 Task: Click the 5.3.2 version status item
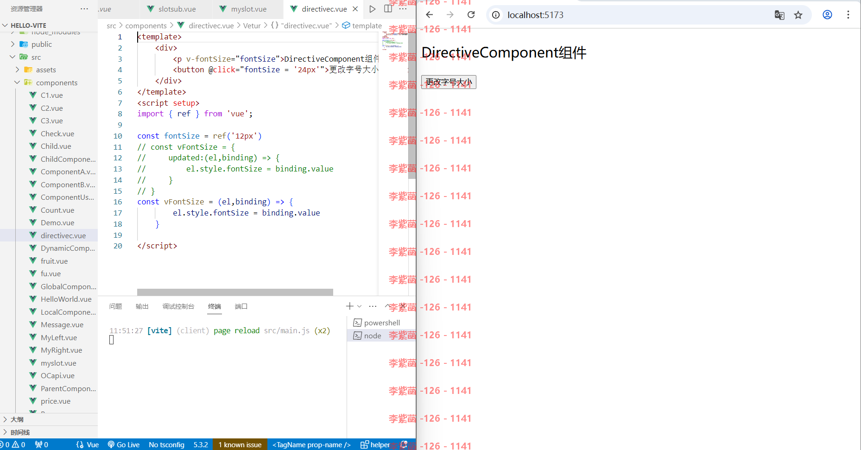[201, 444]
